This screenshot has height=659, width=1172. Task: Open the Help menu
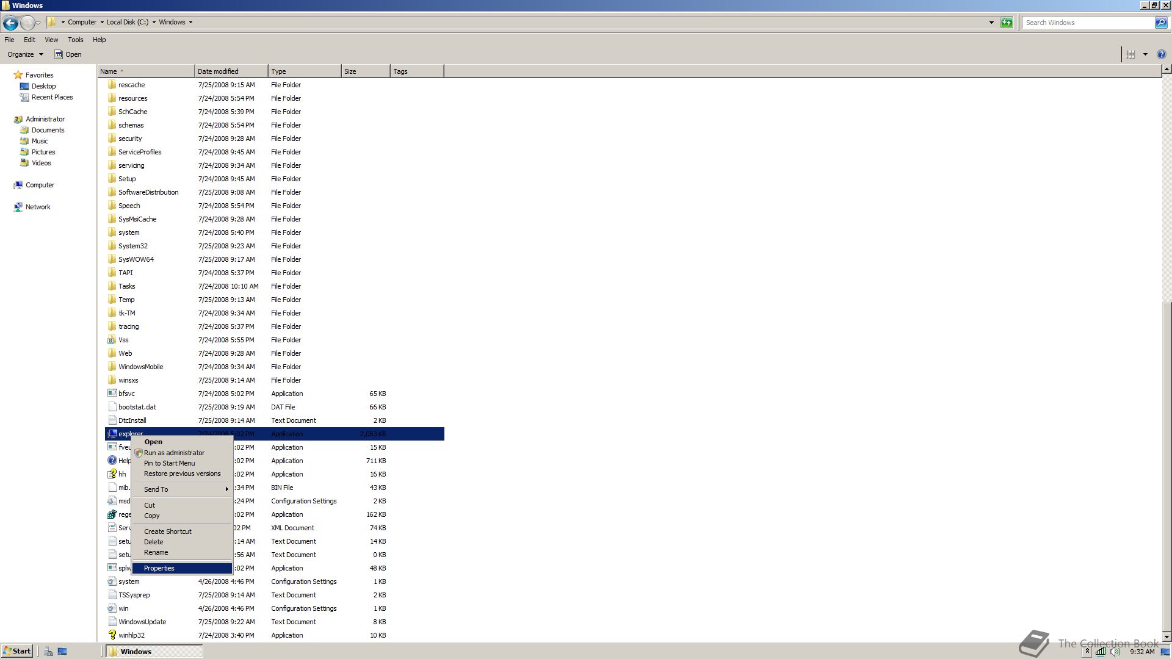(99, 40)
